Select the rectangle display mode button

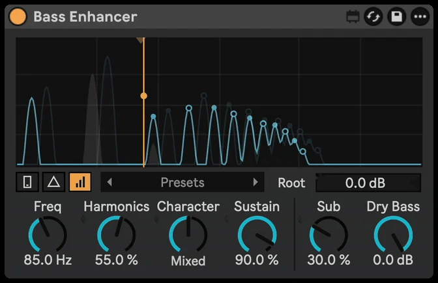pyautogui.click(x=27, y=182)
